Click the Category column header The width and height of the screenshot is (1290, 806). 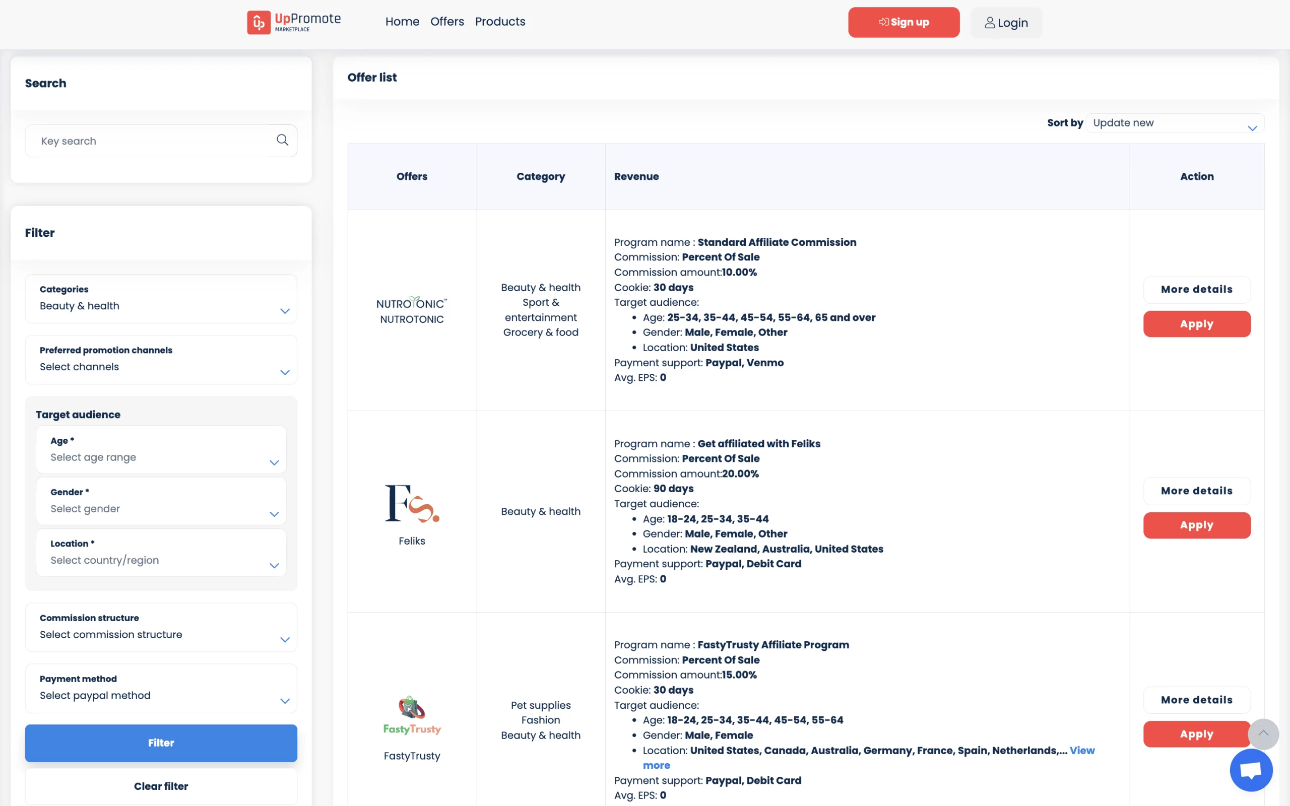[541, 176]
